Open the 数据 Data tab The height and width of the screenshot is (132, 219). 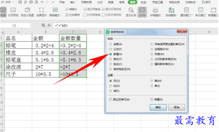click(x=111, y=2)
